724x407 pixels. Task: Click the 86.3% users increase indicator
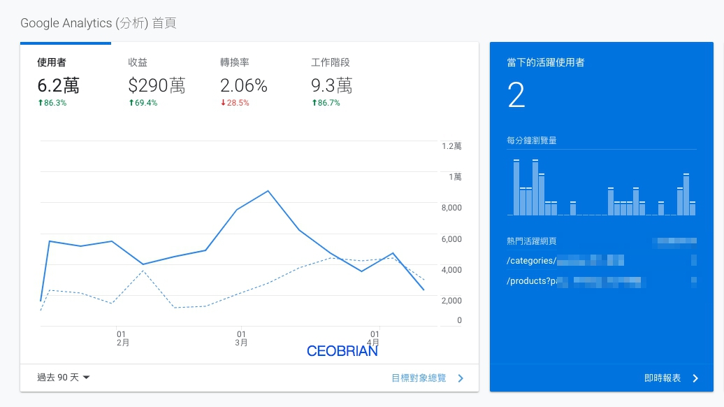(x=52, y=103)
